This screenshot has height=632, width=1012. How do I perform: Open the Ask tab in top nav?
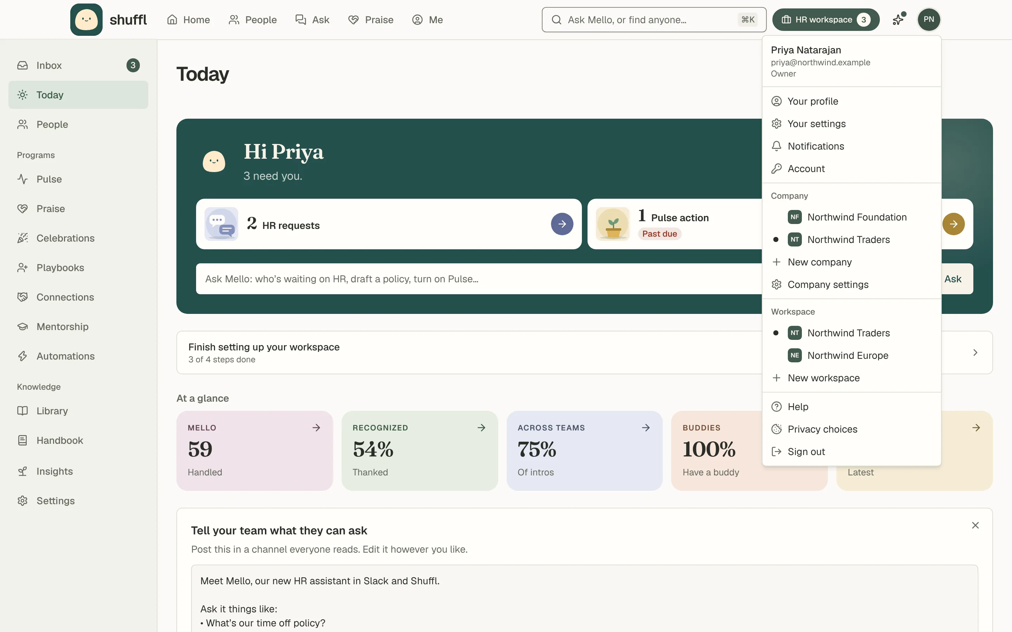312,20
